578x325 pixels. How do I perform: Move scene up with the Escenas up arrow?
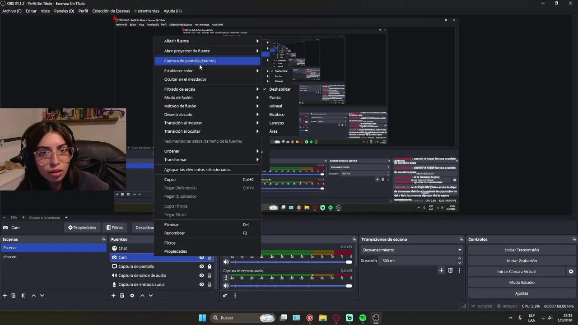[33, 296]
